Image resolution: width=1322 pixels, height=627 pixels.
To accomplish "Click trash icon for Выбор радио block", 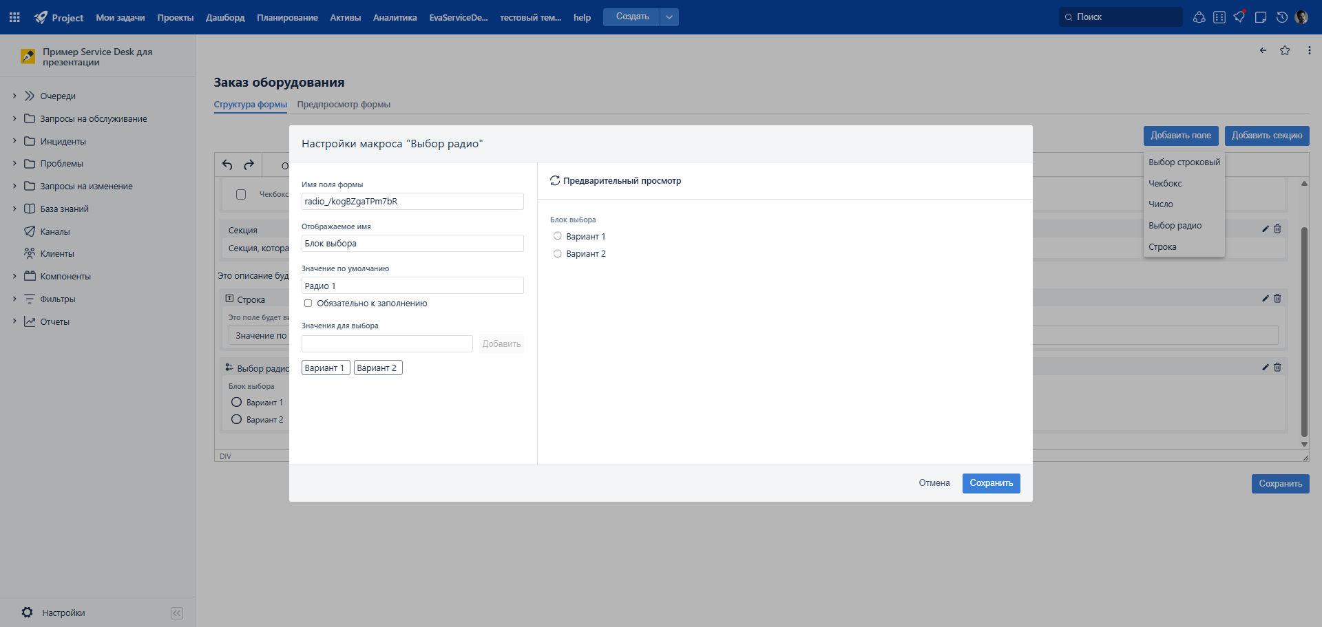I will click(x=1277, y=367).
